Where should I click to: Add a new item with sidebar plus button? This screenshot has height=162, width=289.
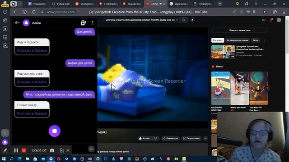tap(5, 133)
